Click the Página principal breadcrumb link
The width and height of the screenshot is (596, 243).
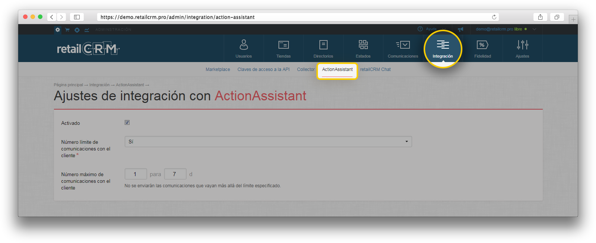tap(68, 85)
